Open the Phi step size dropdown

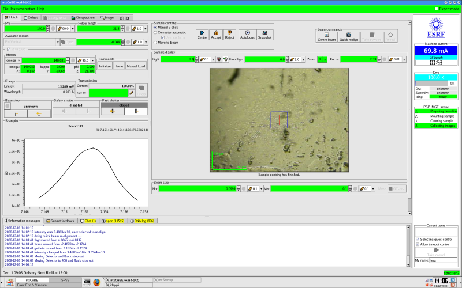point(72,28)
